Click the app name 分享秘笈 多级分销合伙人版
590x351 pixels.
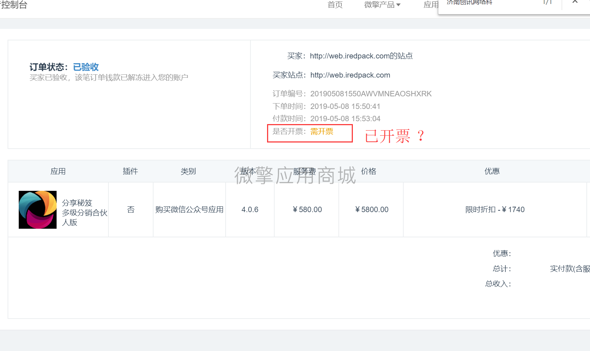(x=85, y=212)
